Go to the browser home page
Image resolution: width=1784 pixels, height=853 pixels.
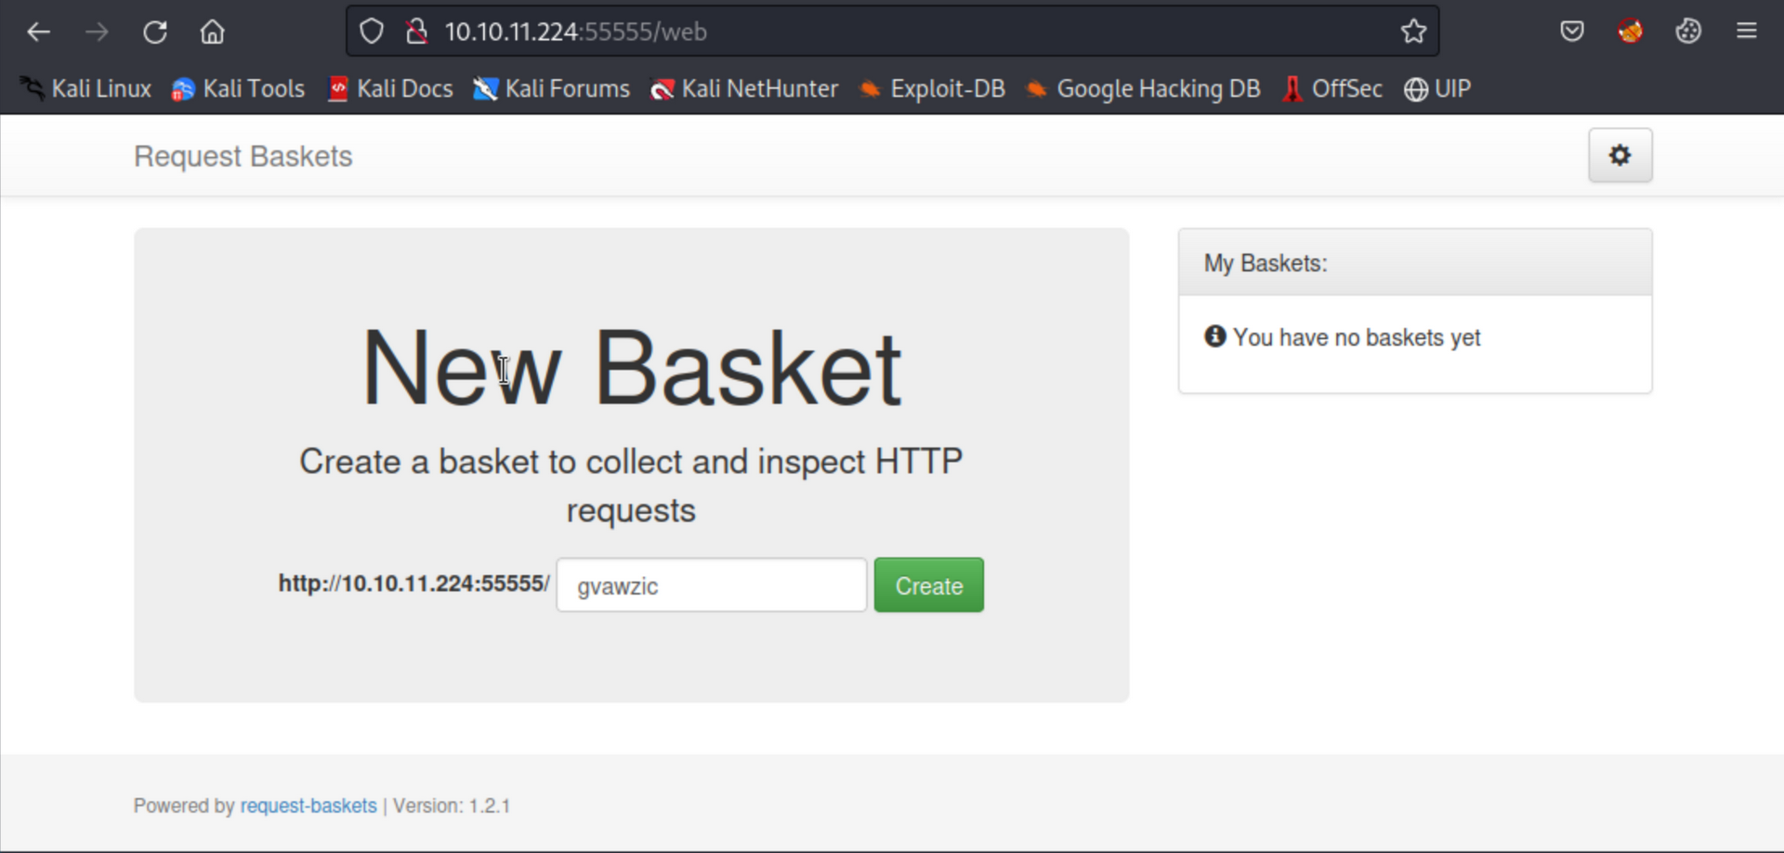212,32
